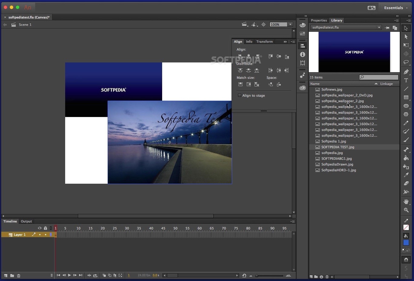Click the blue fill color swatch
414x281 pixels.
406,243
